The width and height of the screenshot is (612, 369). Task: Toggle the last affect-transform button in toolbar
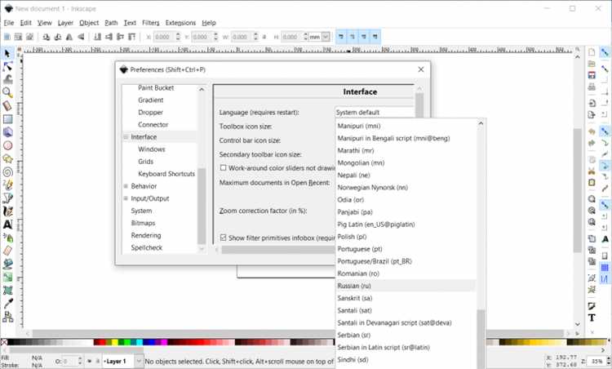[x=375, y=37]
